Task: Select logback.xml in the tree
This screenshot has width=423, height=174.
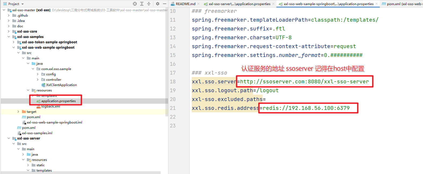Action: tap(51, 106)
